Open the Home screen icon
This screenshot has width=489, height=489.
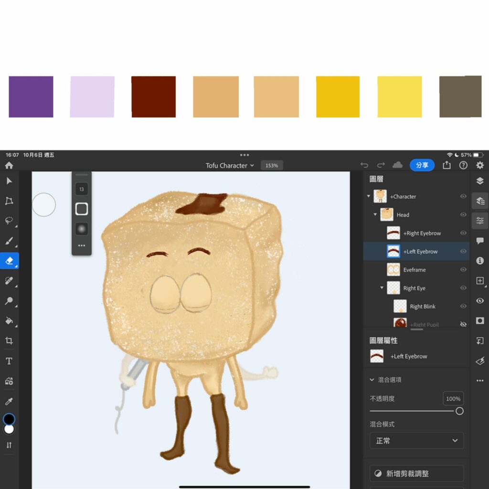9,165
